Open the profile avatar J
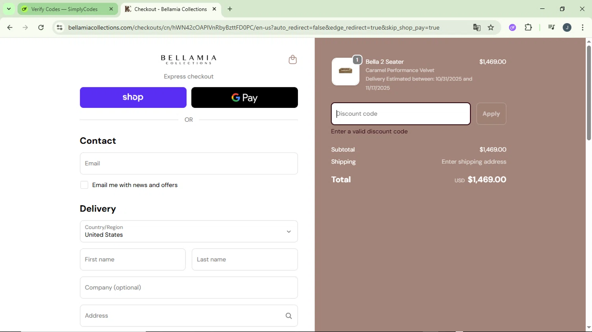Image resolution: width=592 pixels, height=332 pixels. point(567,28)
